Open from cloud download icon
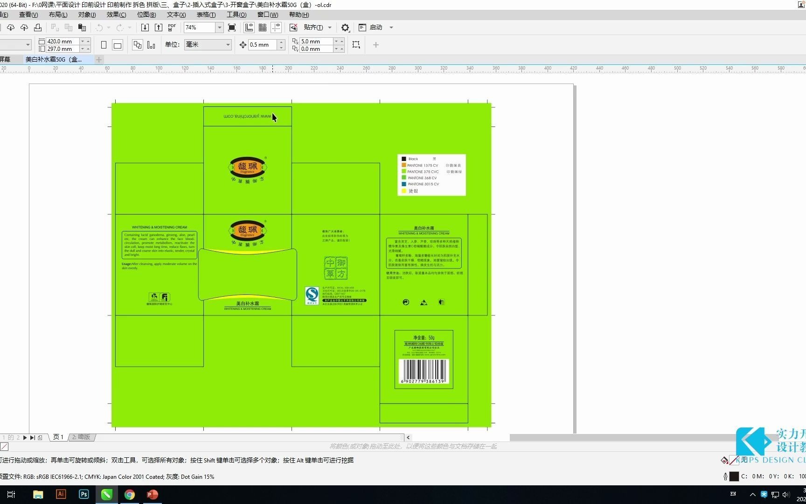The width and height of the screenshot is (806, 504). tap(10, 28)
